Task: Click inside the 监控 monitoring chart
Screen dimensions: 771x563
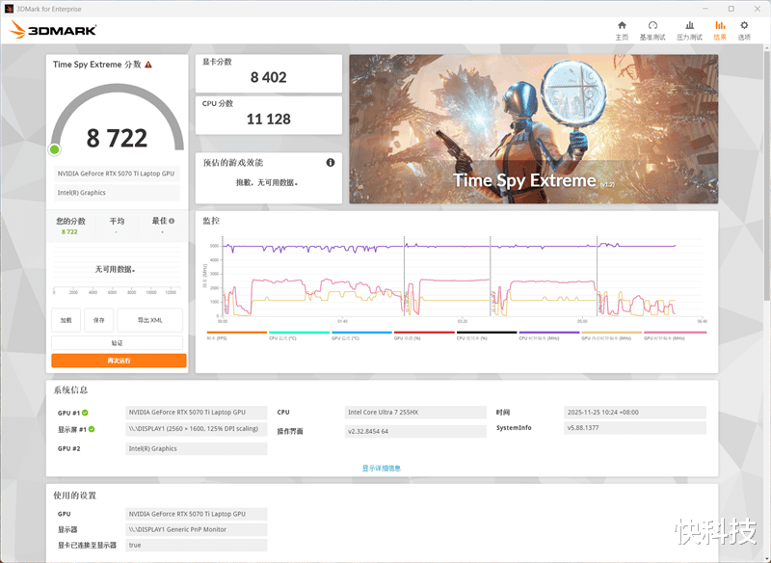Action: (x=463, y=278)
